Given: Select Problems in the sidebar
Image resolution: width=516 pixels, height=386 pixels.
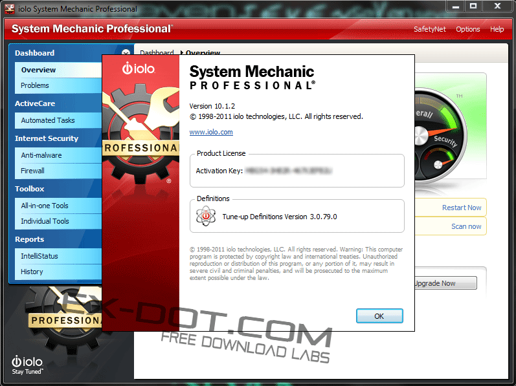Looking at the screenshot, I should (58, 85).
